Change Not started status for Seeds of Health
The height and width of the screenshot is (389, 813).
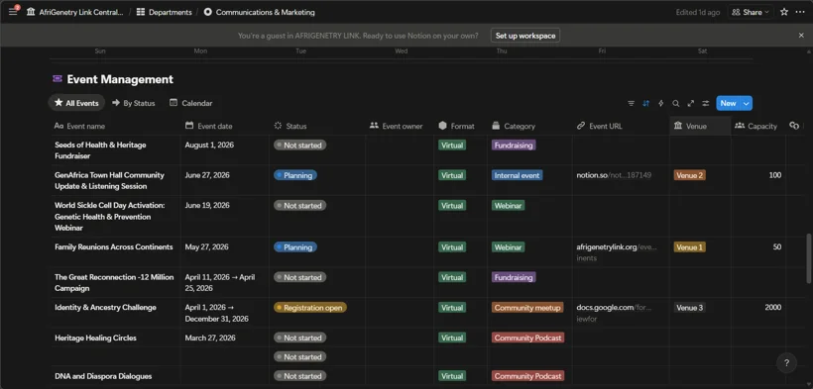point(299,146)
